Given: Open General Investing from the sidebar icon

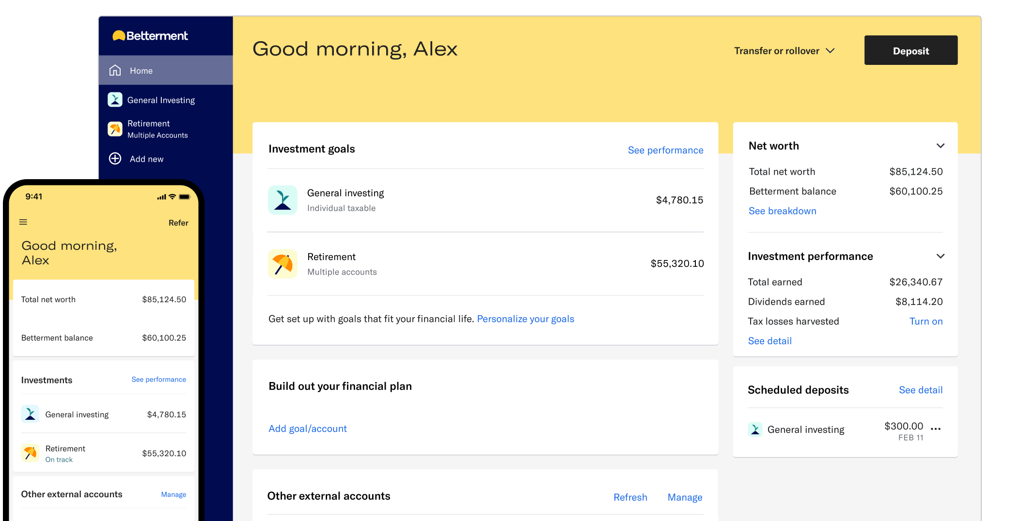Looking at the screenshot, I should pos(115,99).
